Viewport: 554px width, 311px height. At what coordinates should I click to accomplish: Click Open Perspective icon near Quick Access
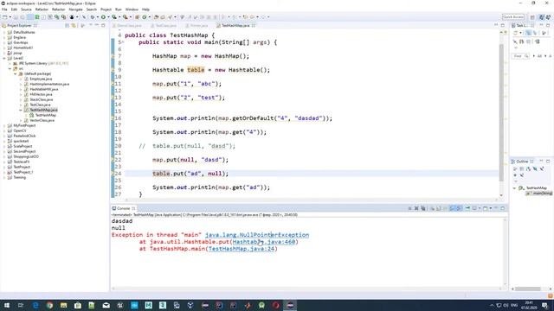click(532, 17)
